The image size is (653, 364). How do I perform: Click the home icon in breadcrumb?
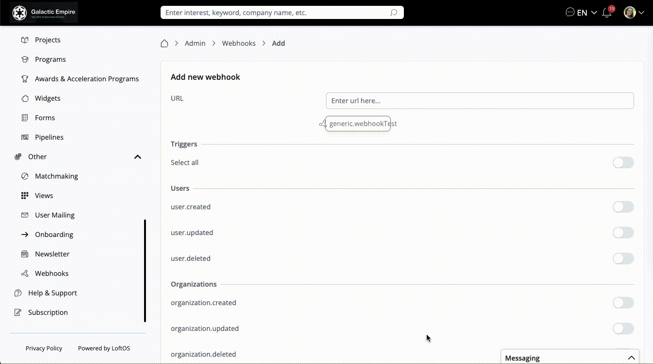click(x=164, y=43)
